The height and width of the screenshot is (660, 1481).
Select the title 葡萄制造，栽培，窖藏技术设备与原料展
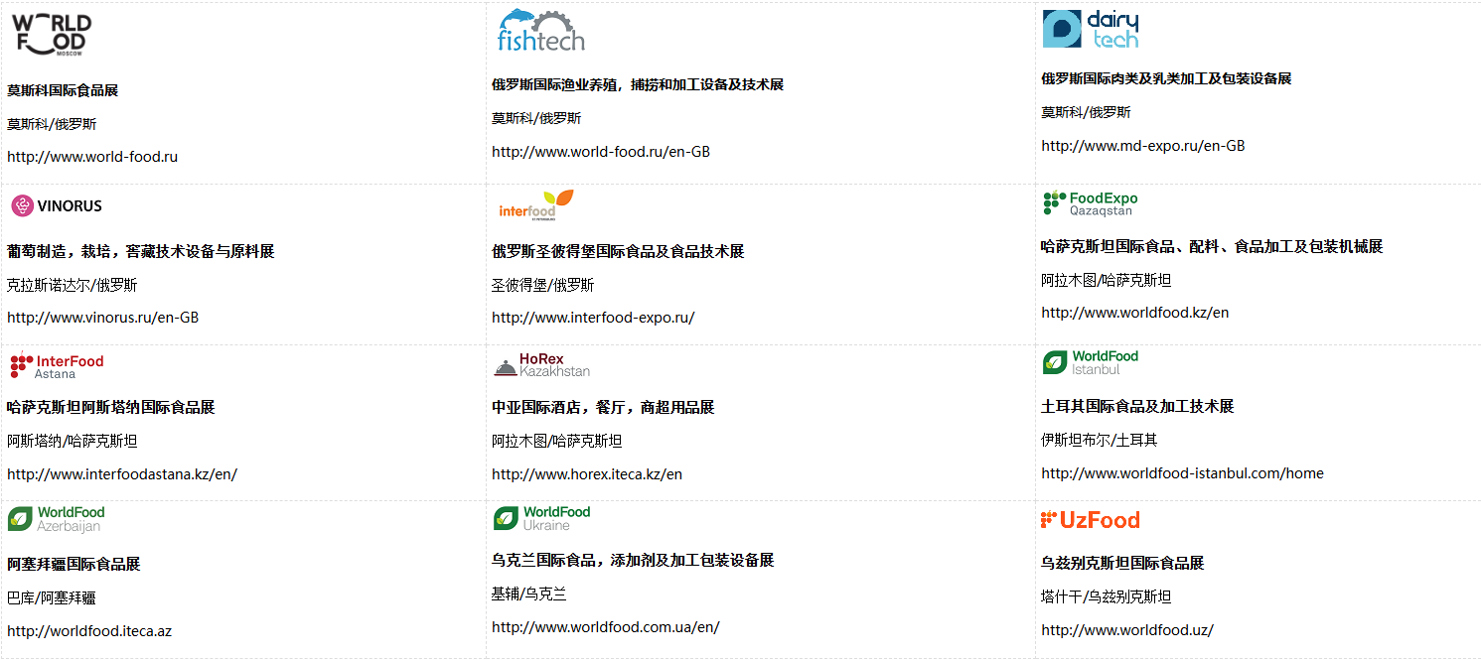[141, 252]
